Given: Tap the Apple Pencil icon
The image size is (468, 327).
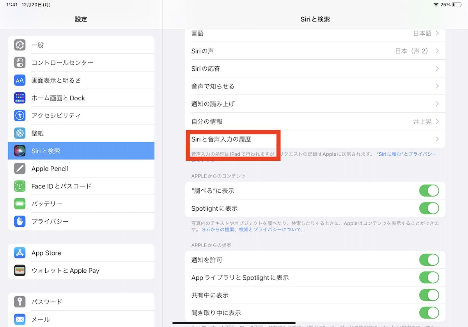Looking at the screenshot, I should [19, 169].
